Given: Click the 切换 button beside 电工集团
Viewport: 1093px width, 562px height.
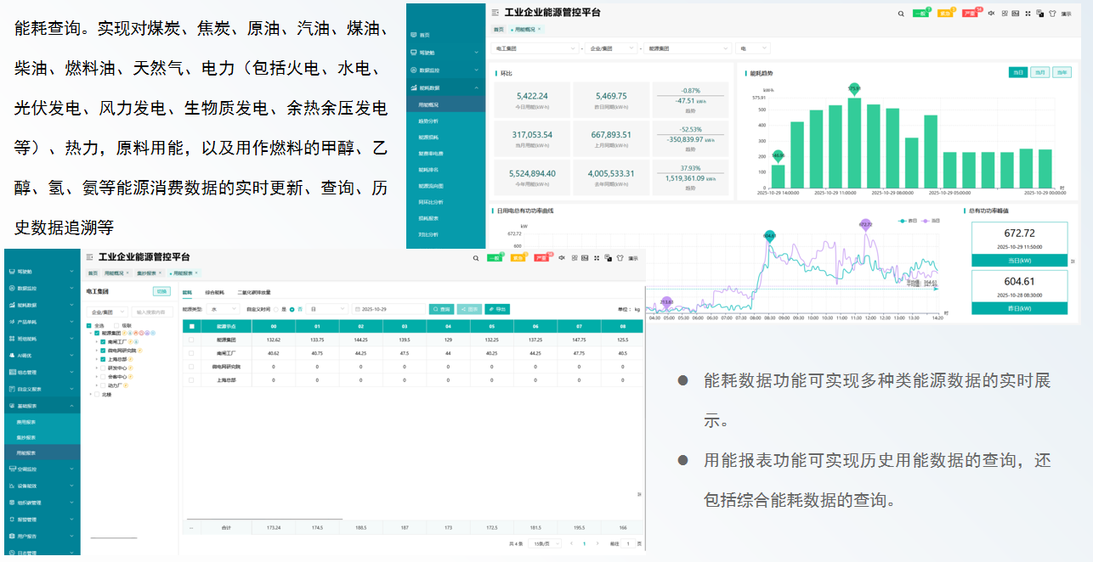Looking at the screenshot, I should tap(161, 291).
